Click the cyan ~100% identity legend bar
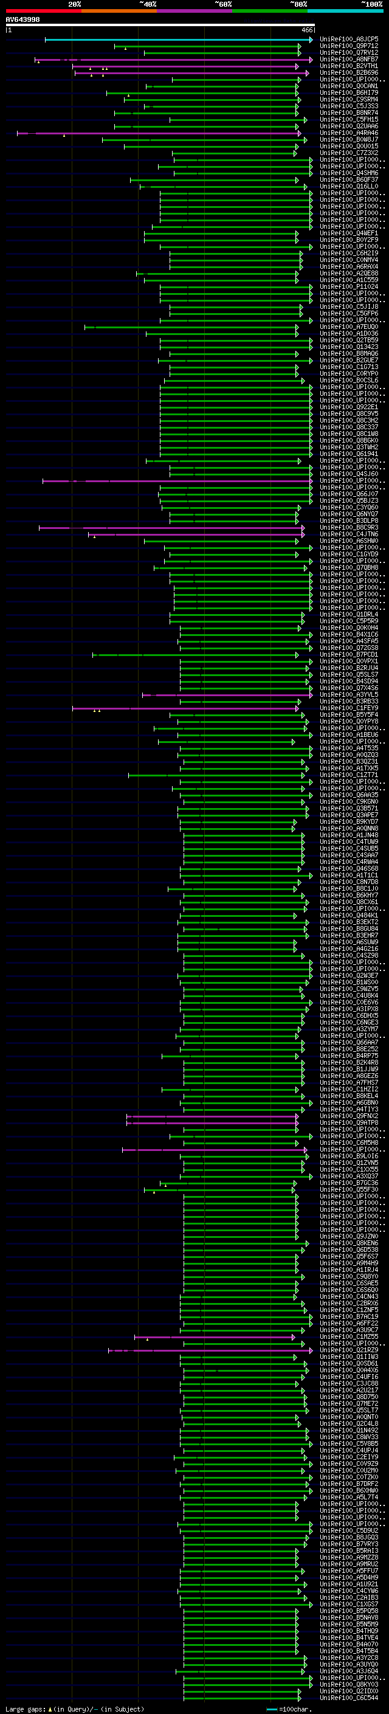The height and width of the screenshot is (1714, 389). click(x=345, y=11)
